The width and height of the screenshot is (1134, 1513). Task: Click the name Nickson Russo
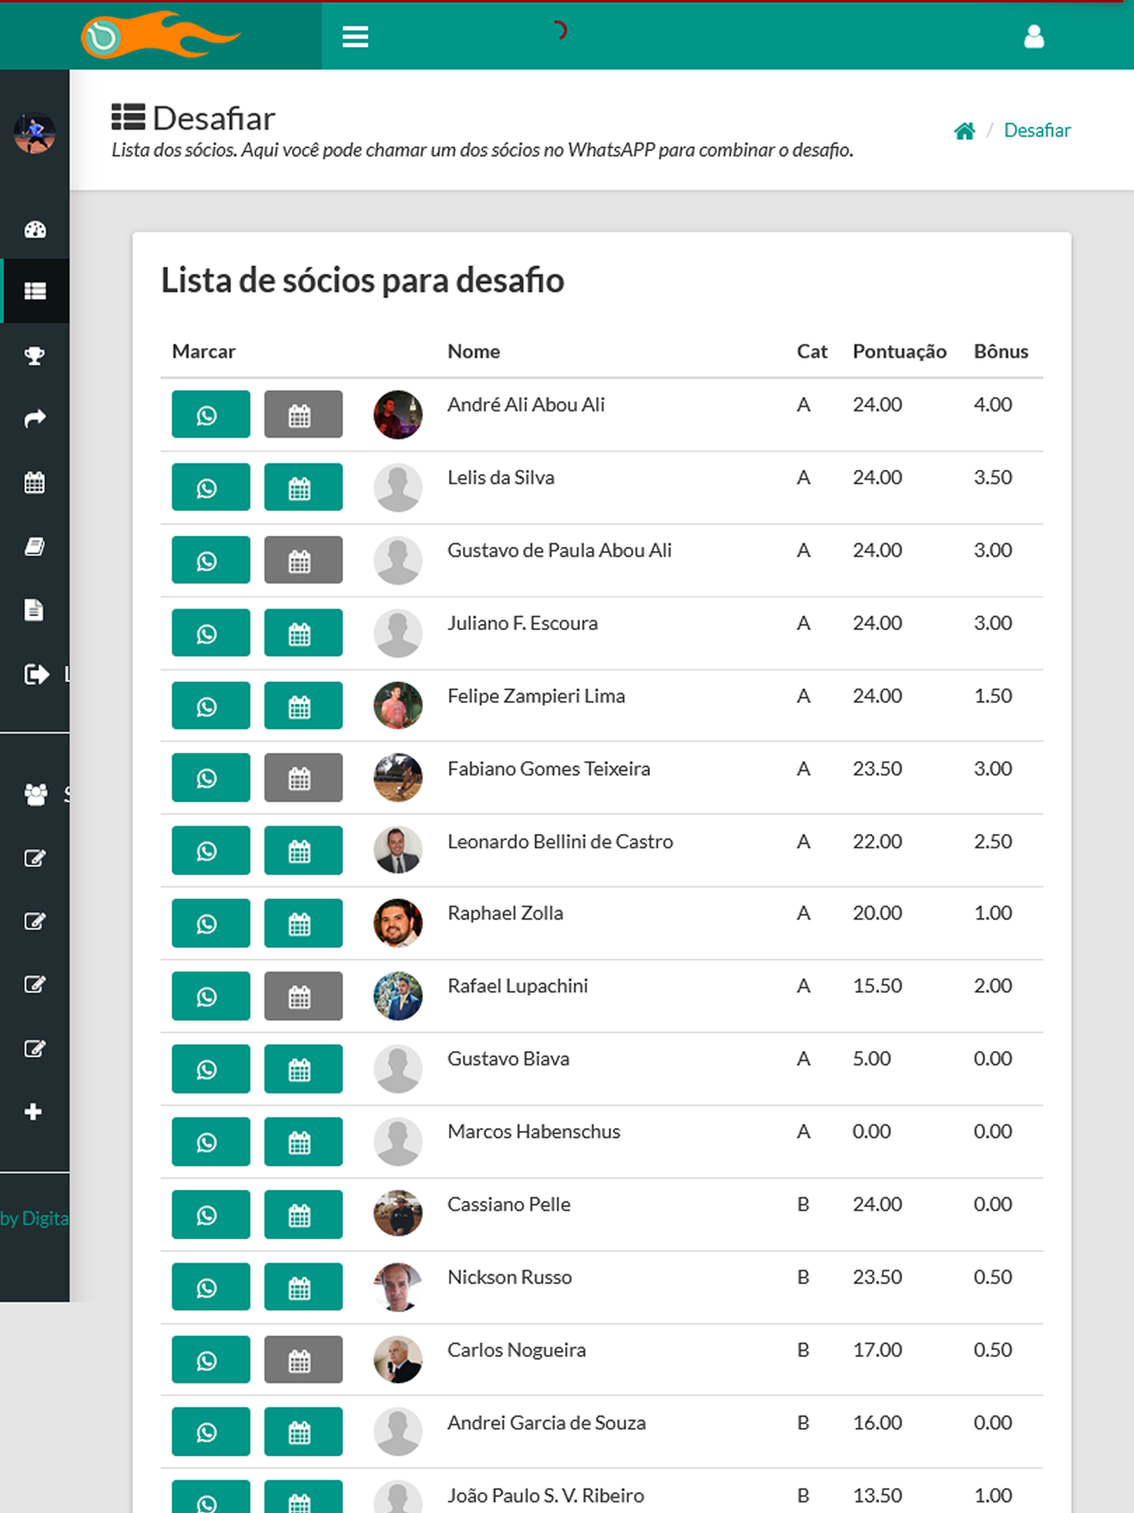pyautogui.click(x=509, y=1278)
